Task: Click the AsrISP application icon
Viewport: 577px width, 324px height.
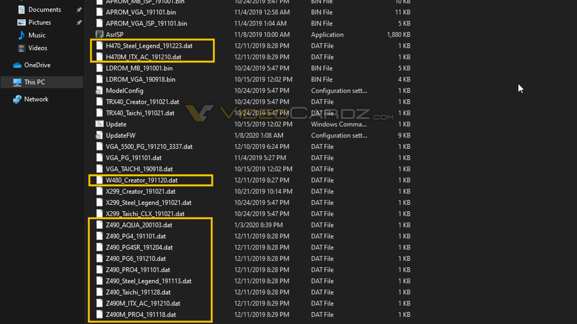Action: click(99, 35)
